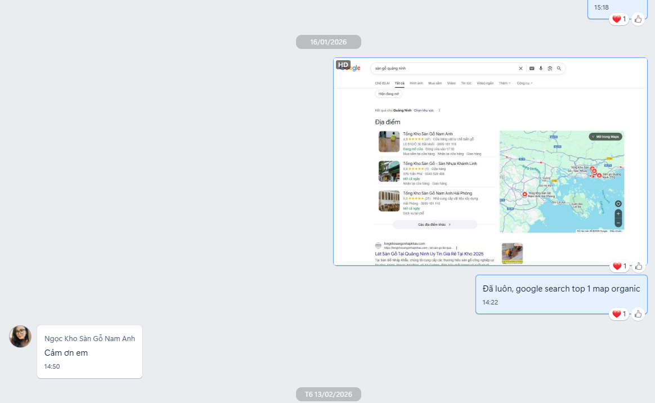The image size is (655, 403).
Task: Open heart reaction count on the shared screenshot
Action: tap(619, 266)
